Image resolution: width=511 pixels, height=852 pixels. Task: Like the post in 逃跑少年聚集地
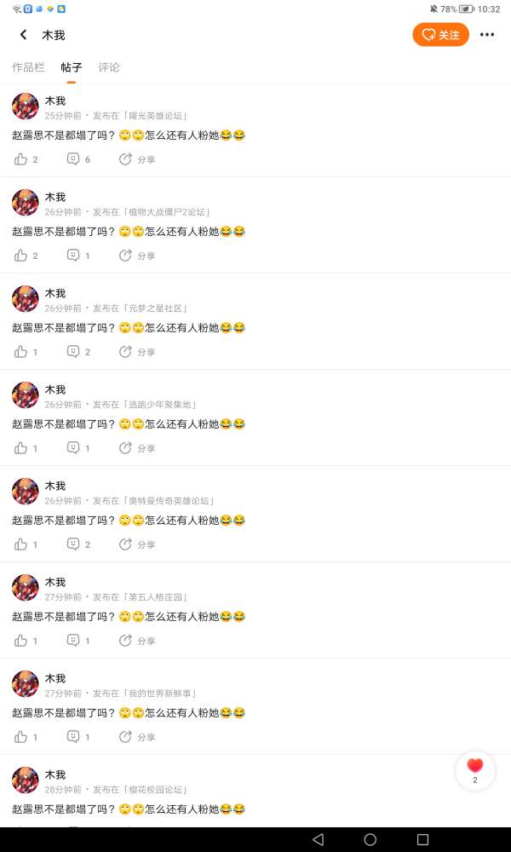click(x=26, y=448)
